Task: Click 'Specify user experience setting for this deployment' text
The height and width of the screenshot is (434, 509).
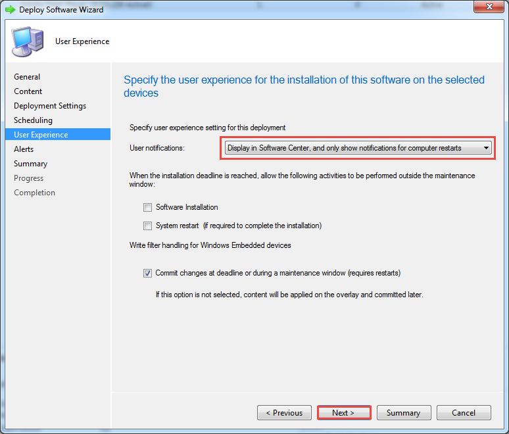Action: click(207, 128)
